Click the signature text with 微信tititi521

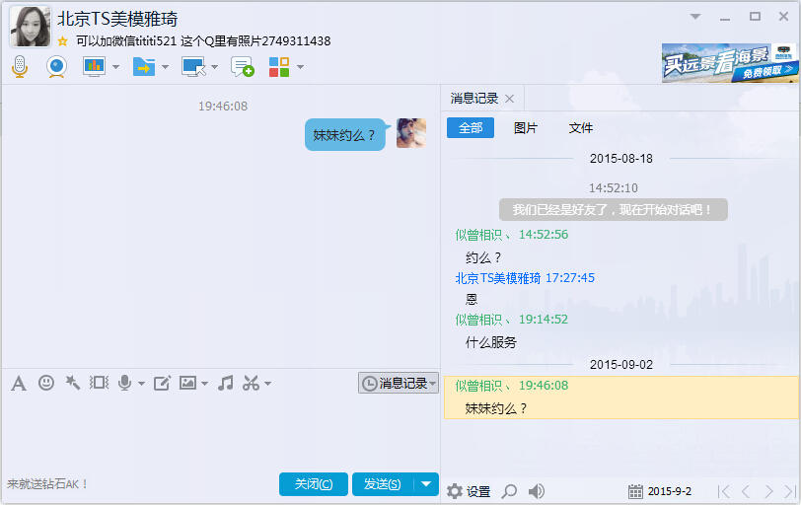click(x=203, y=40)
